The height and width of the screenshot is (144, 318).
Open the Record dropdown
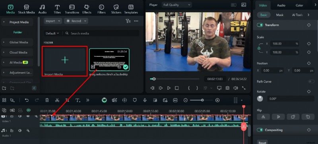point(76,21)
